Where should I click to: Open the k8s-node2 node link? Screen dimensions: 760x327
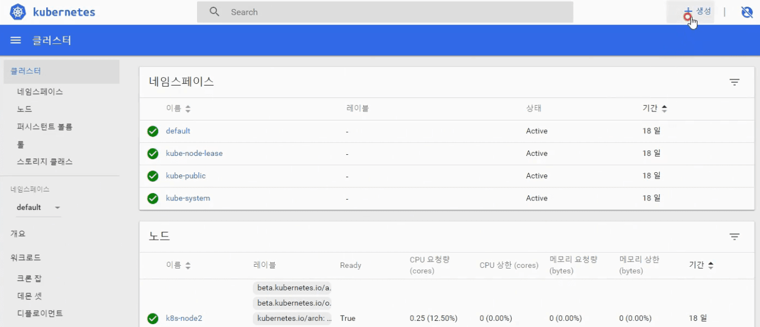pyautogui.click(x=184, y=319)
